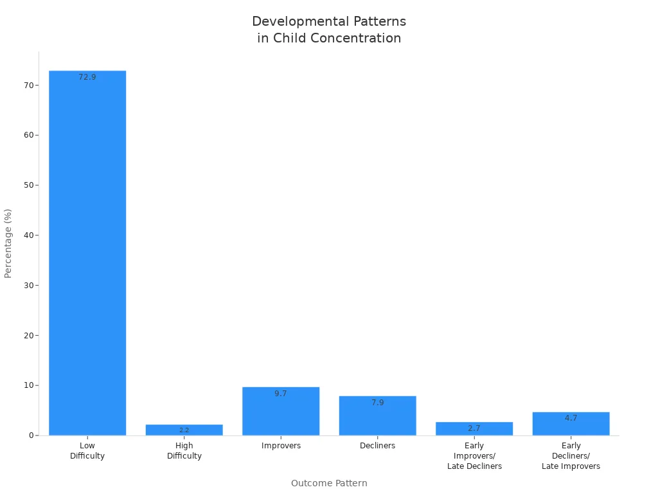Select the Decliners bar
The height and width of the screenshot is (494, 658).
pos(377,415)
